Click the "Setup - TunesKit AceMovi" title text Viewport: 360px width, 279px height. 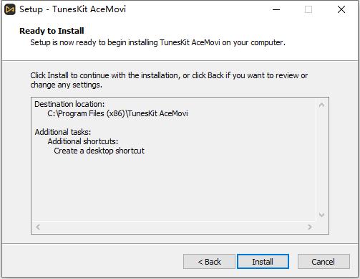(73, 9)
